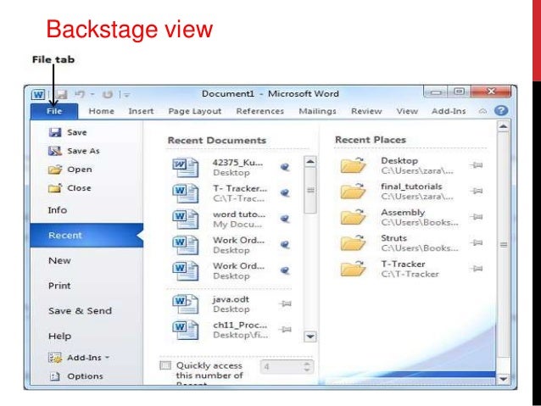Pin the Struts recent place
Image resolution: width=541 pixels, height=406 pixels.
pos(477,242)
